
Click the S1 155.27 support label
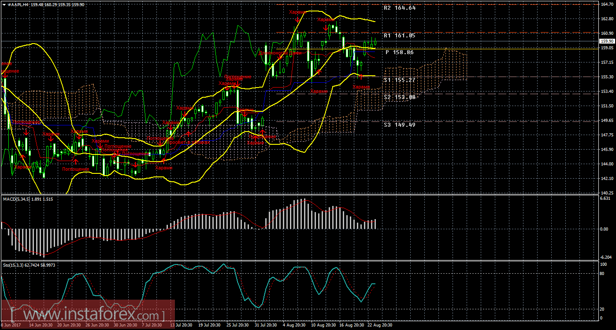click(399, 80)
